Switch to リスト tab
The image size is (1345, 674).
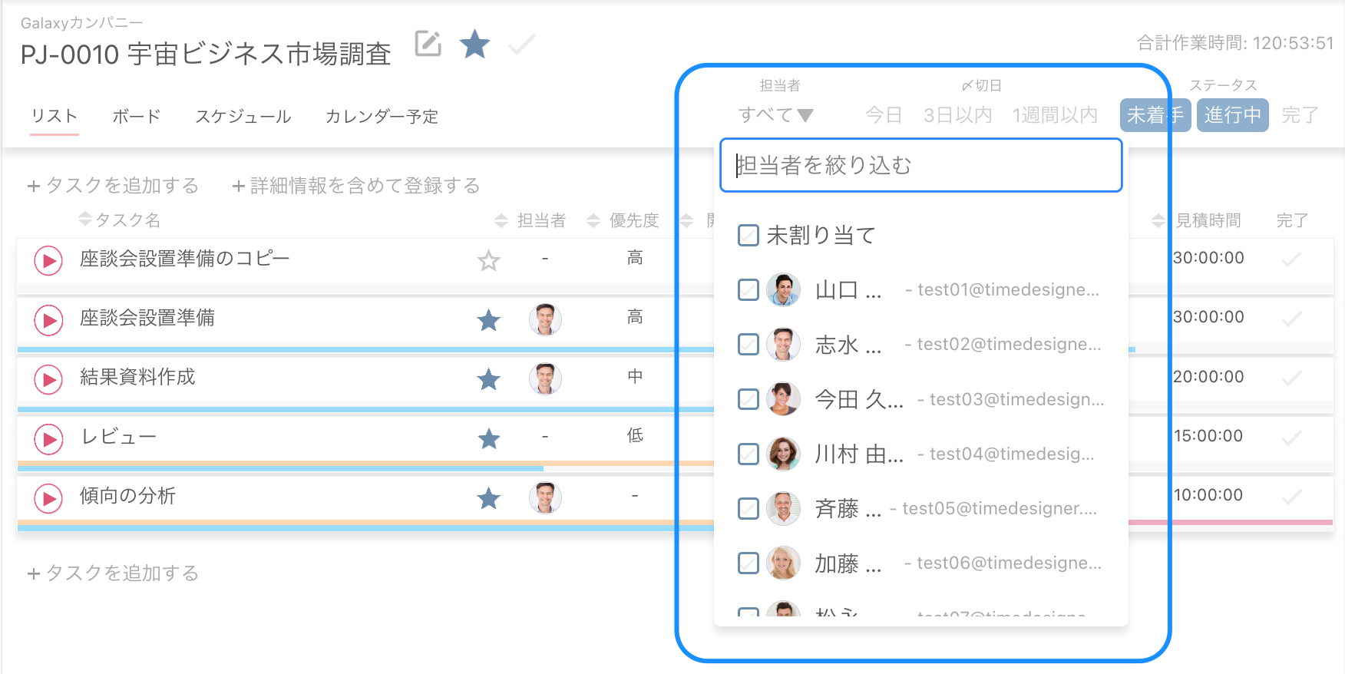click(55, 116)
